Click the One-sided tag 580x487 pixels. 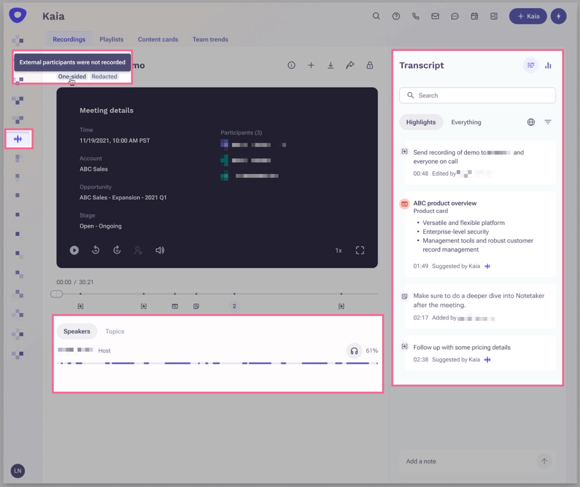72,77
